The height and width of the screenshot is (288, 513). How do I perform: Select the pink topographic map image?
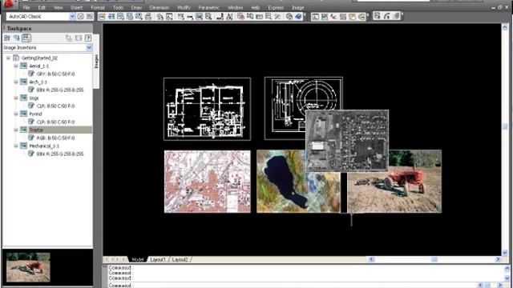click(x=208, y=182)
